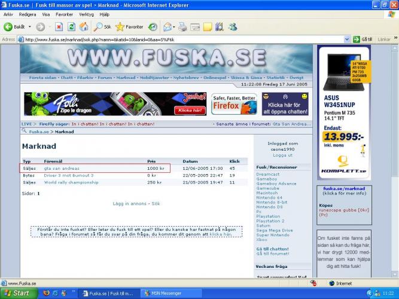Click the Första sidan navigation link
Viewport: 399px width, 299px height.
[42, 78]
